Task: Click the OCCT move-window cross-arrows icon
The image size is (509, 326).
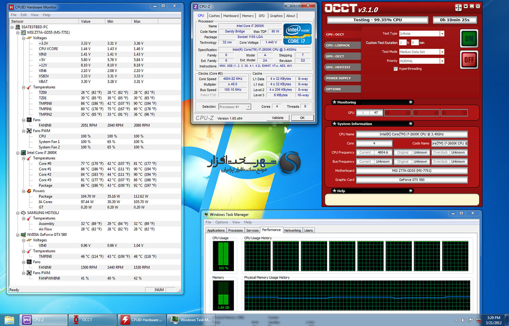Action: (458, 7)
